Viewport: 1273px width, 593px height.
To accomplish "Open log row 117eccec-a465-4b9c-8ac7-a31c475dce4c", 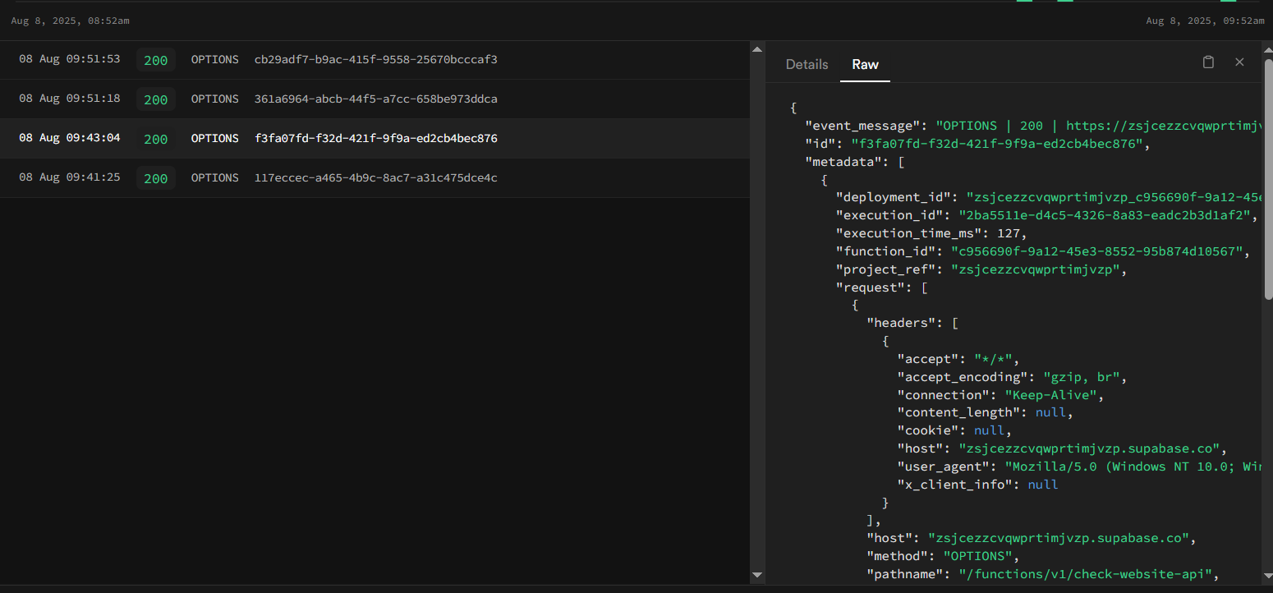I will point(375,178).
